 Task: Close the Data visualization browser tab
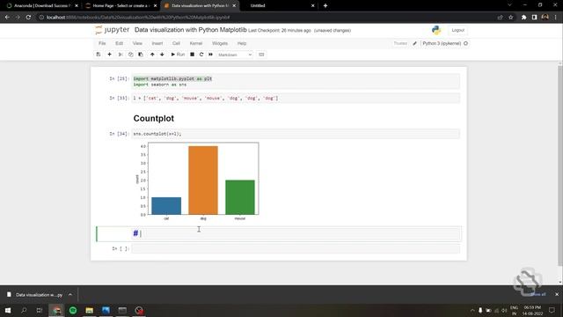234,6
